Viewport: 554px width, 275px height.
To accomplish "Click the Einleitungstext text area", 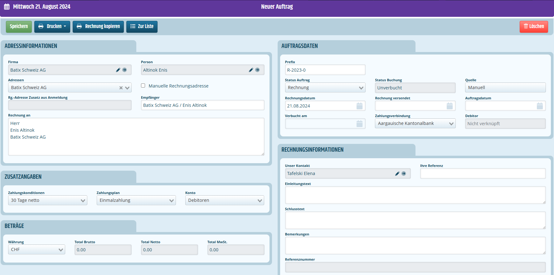I will [x=415, y=195].
